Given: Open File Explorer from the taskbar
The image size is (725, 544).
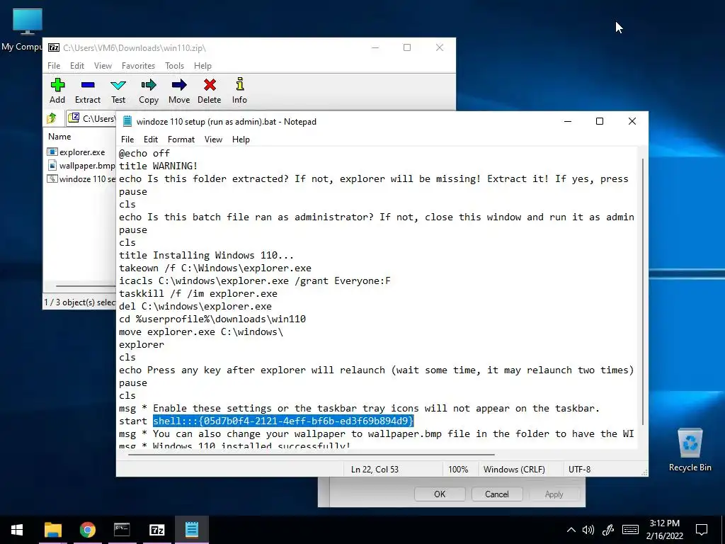Looking at the screenshot, I should click(x=52, y=530).
